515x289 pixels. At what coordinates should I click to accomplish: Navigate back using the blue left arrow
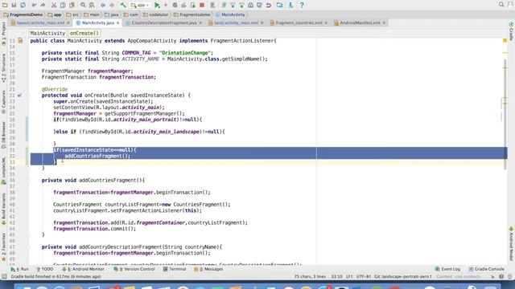103,5
